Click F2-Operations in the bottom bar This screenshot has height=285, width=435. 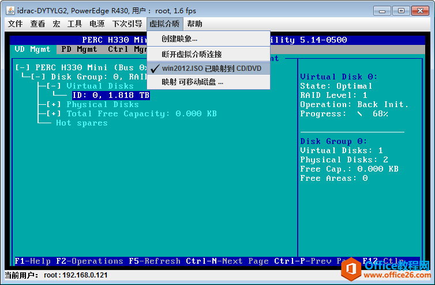point(89,261)
